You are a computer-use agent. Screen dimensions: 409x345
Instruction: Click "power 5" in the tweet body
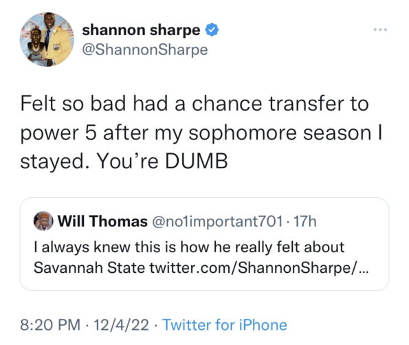point(58,133)
